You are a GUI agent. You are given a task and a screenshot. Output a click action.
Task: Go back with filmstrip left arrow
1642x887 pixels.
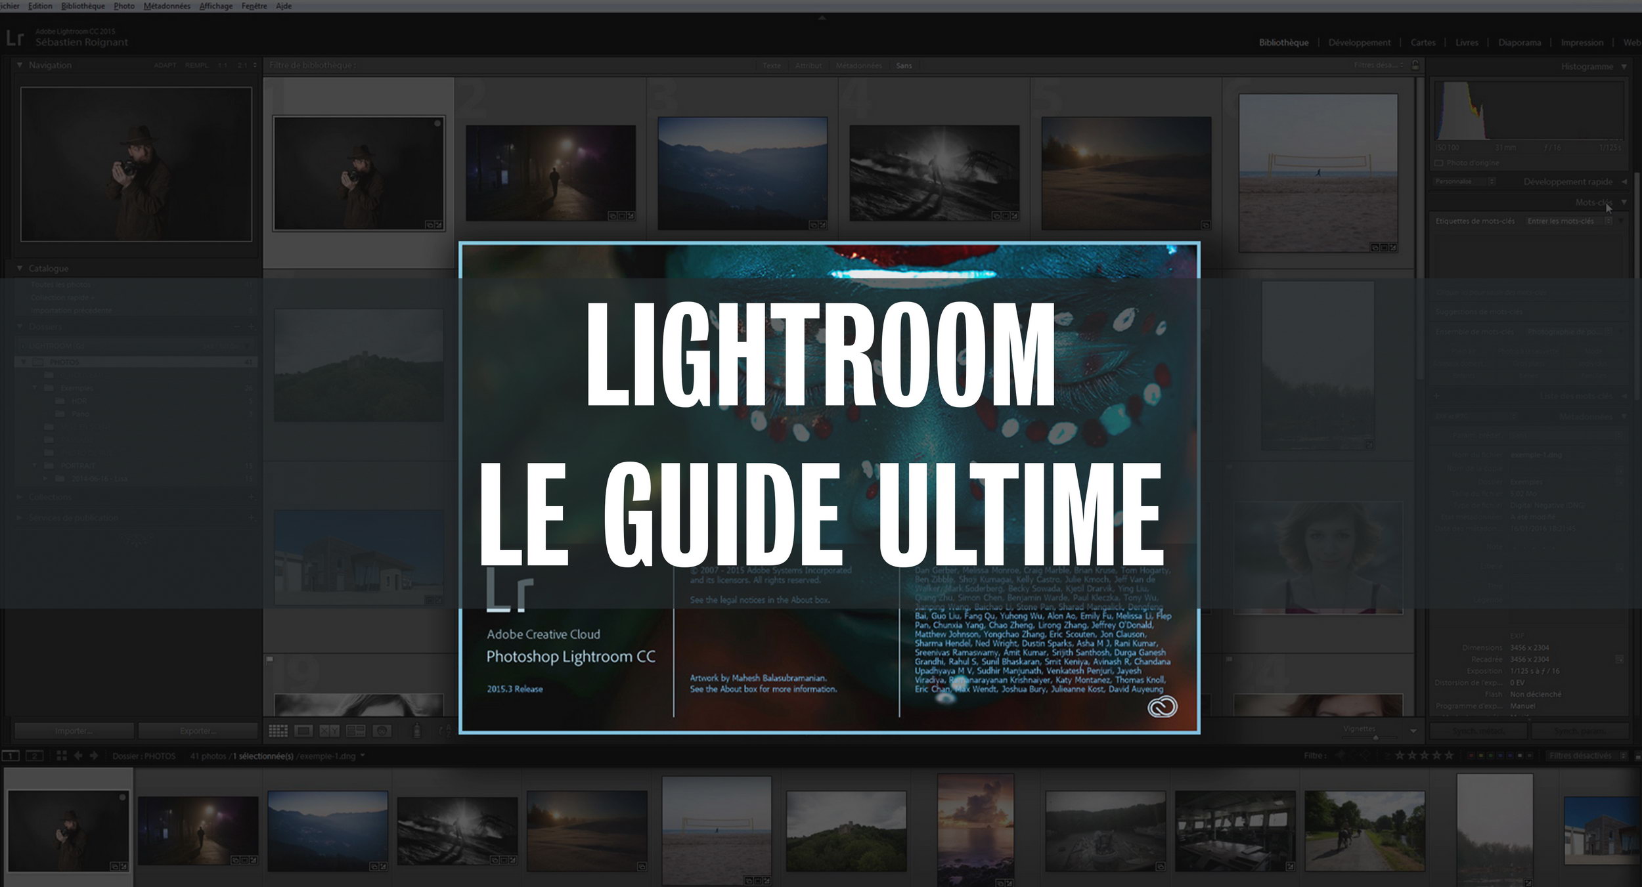click(78, 756)
